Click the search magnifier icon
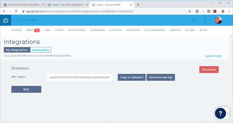The height and width of the screenshot is (123, 233). coord(21,20)
